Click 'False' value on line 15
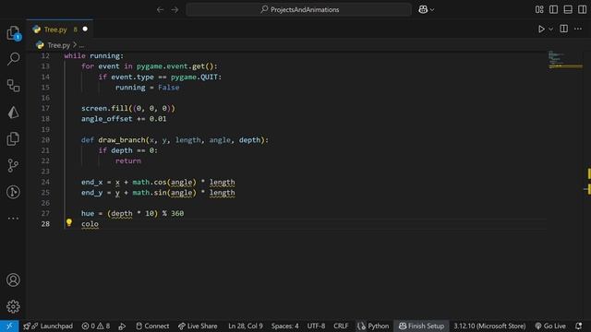The height and width of the screenshot is (332, 591). coord(168,88)
